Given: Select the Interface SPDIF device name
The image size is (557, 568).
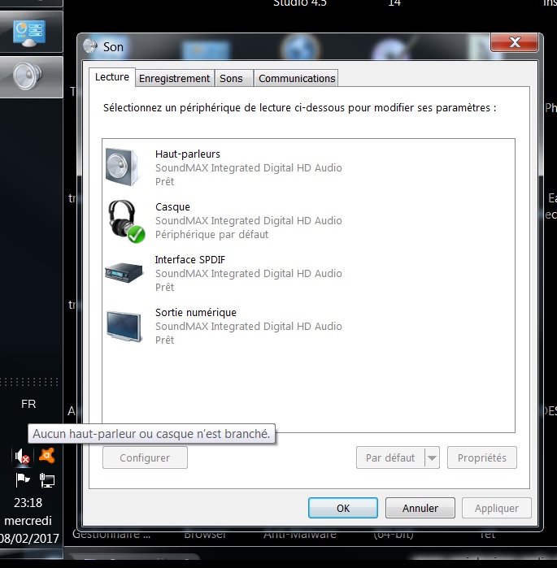Looking at the screenshot, I should 190,260.
